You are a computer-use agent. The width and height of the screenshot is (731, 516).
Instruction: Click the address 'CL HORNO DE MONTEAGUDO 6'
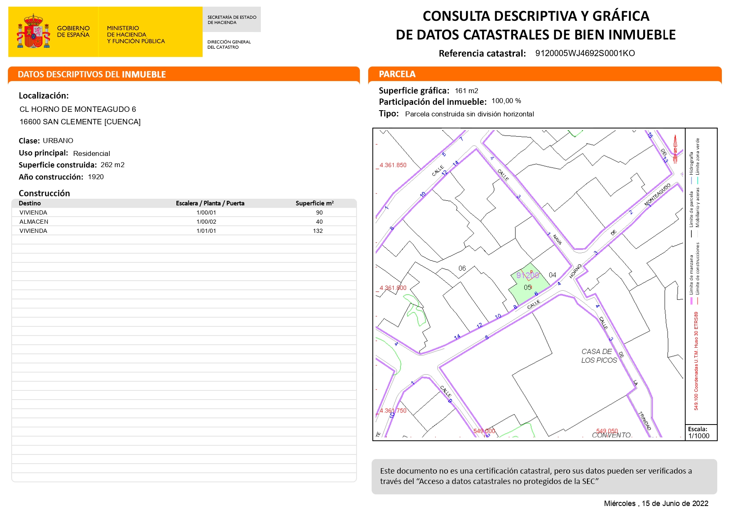pyautogui.click(x=78, y=109)
